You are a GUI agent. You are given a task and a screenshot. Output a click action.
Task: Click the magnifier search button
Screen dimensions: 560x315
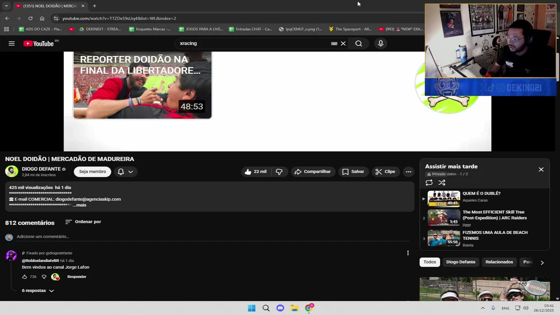click(x=359, y=43)
